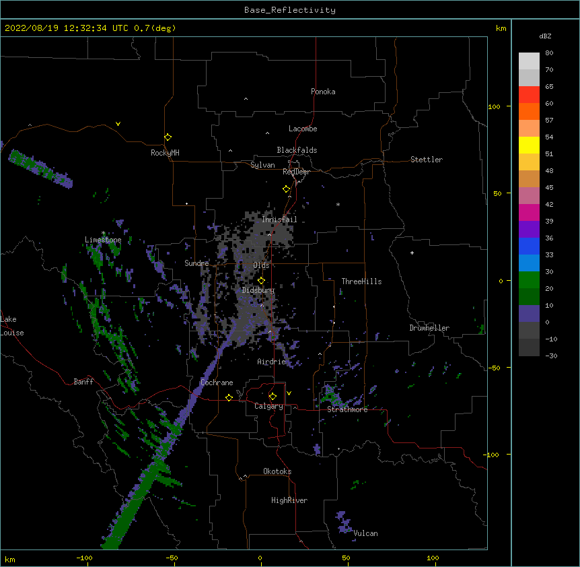Screen dimensions: 580x567
Task: Click the Blackfalds label
Action: tap(297, 150)
